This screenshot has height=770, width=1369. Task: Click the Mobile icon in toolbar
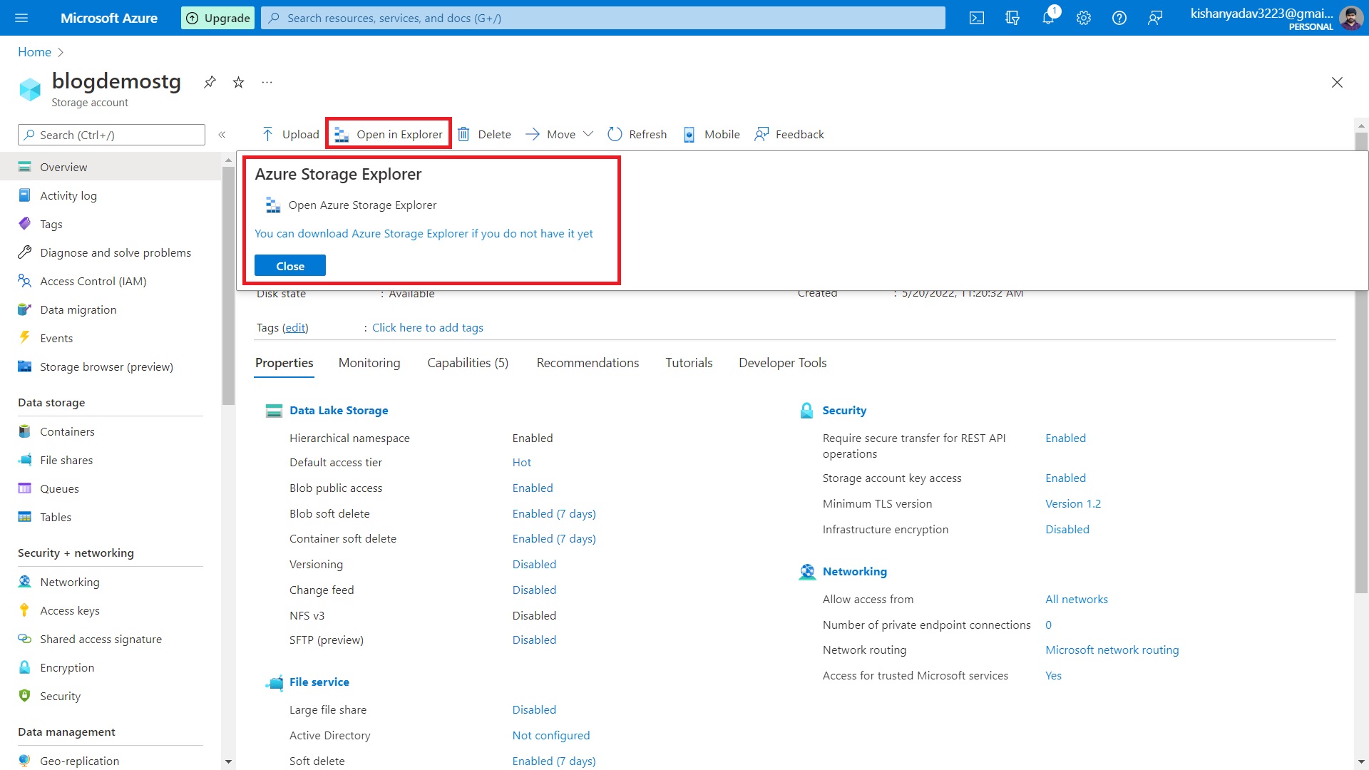pyautogui.click(x=688, y=133)
